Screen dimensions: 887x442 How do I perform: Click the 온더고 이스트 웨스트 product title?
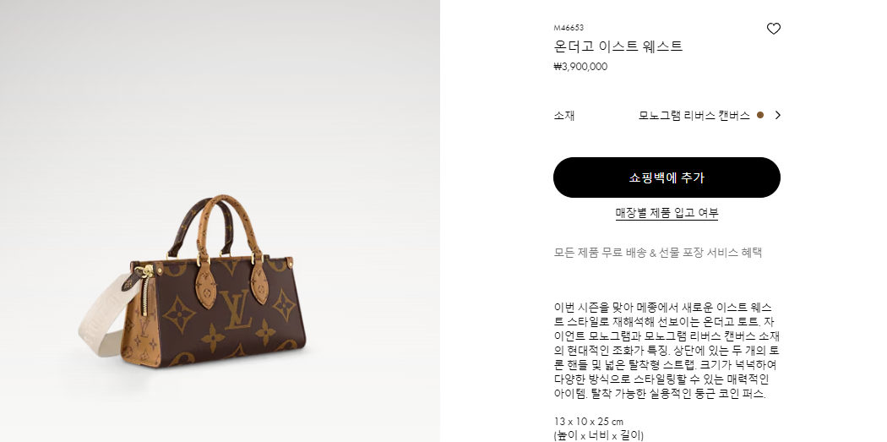coord(618,46)
